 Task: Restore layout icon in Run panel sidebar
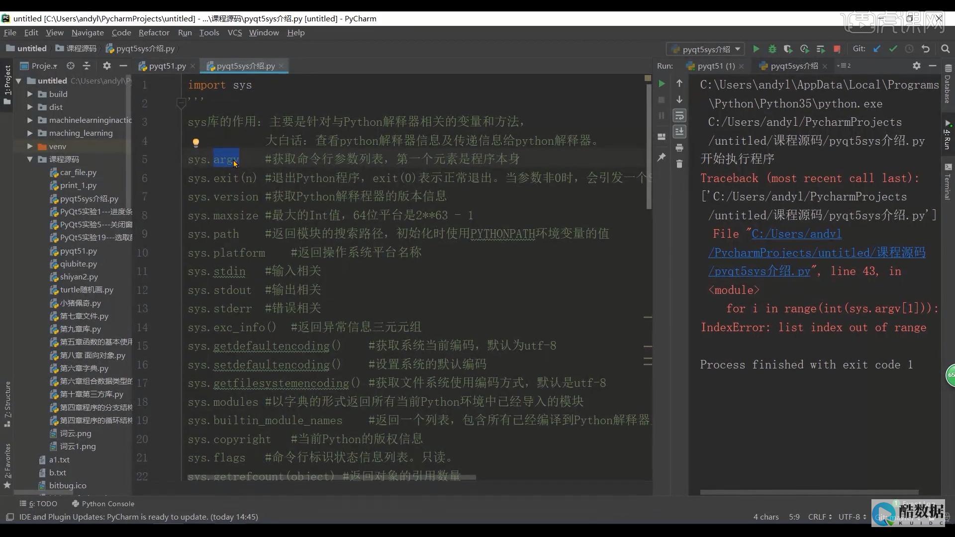662,137
